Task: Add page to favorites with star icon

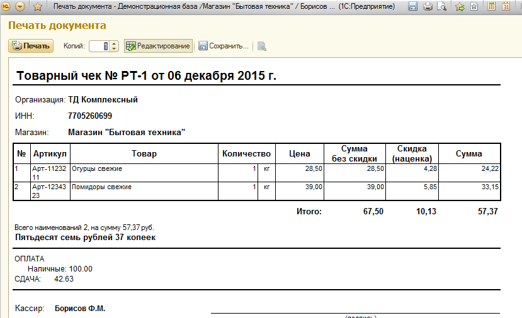Action: coord(38,6)
